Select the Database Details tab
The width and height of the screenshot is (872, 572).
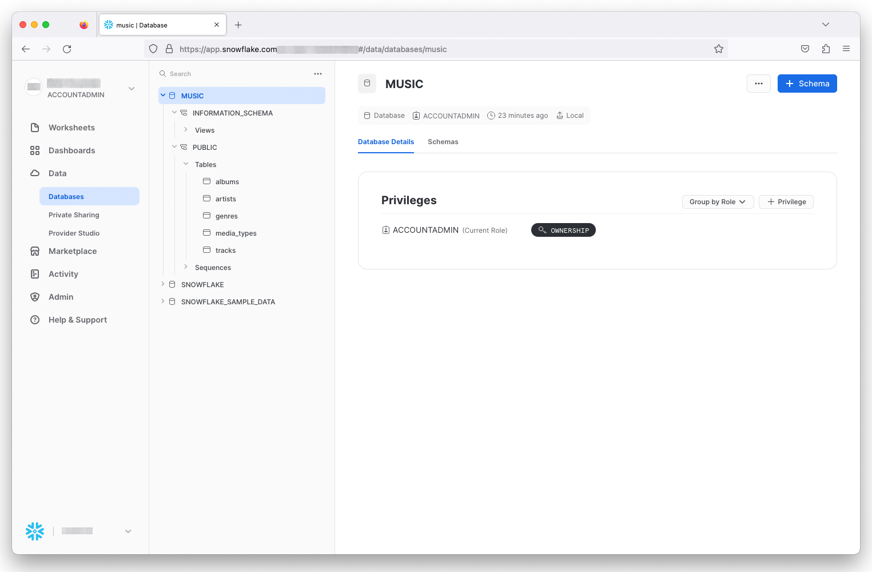click(x=386, y=142)
